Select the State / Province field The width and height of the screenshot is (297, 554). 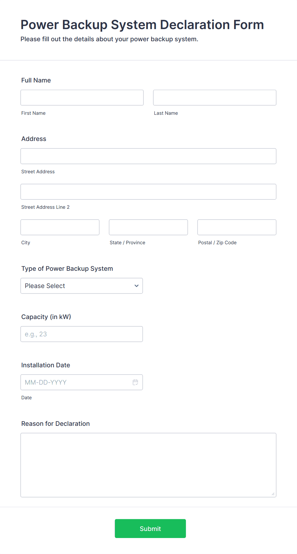point(148,227)
